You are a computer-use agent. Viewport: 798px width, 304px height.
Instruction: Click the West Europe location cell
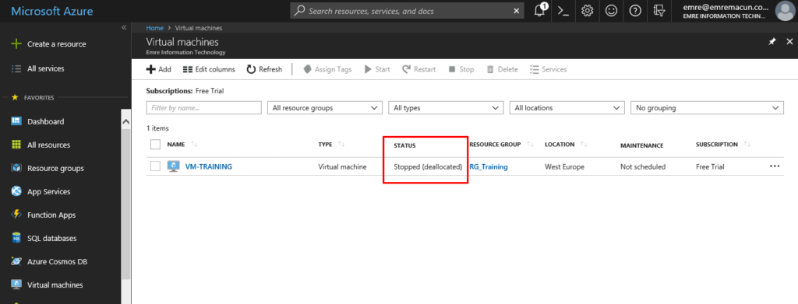tap(564, 166)
